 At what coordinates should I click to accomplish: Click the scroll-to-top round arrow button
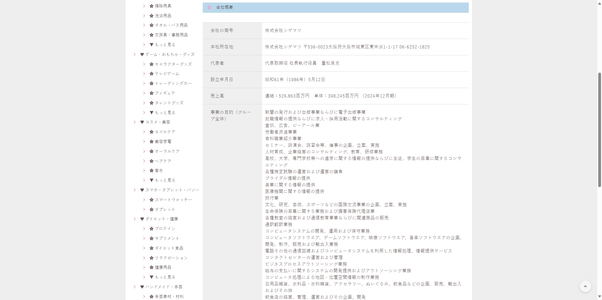pos(585,286)
